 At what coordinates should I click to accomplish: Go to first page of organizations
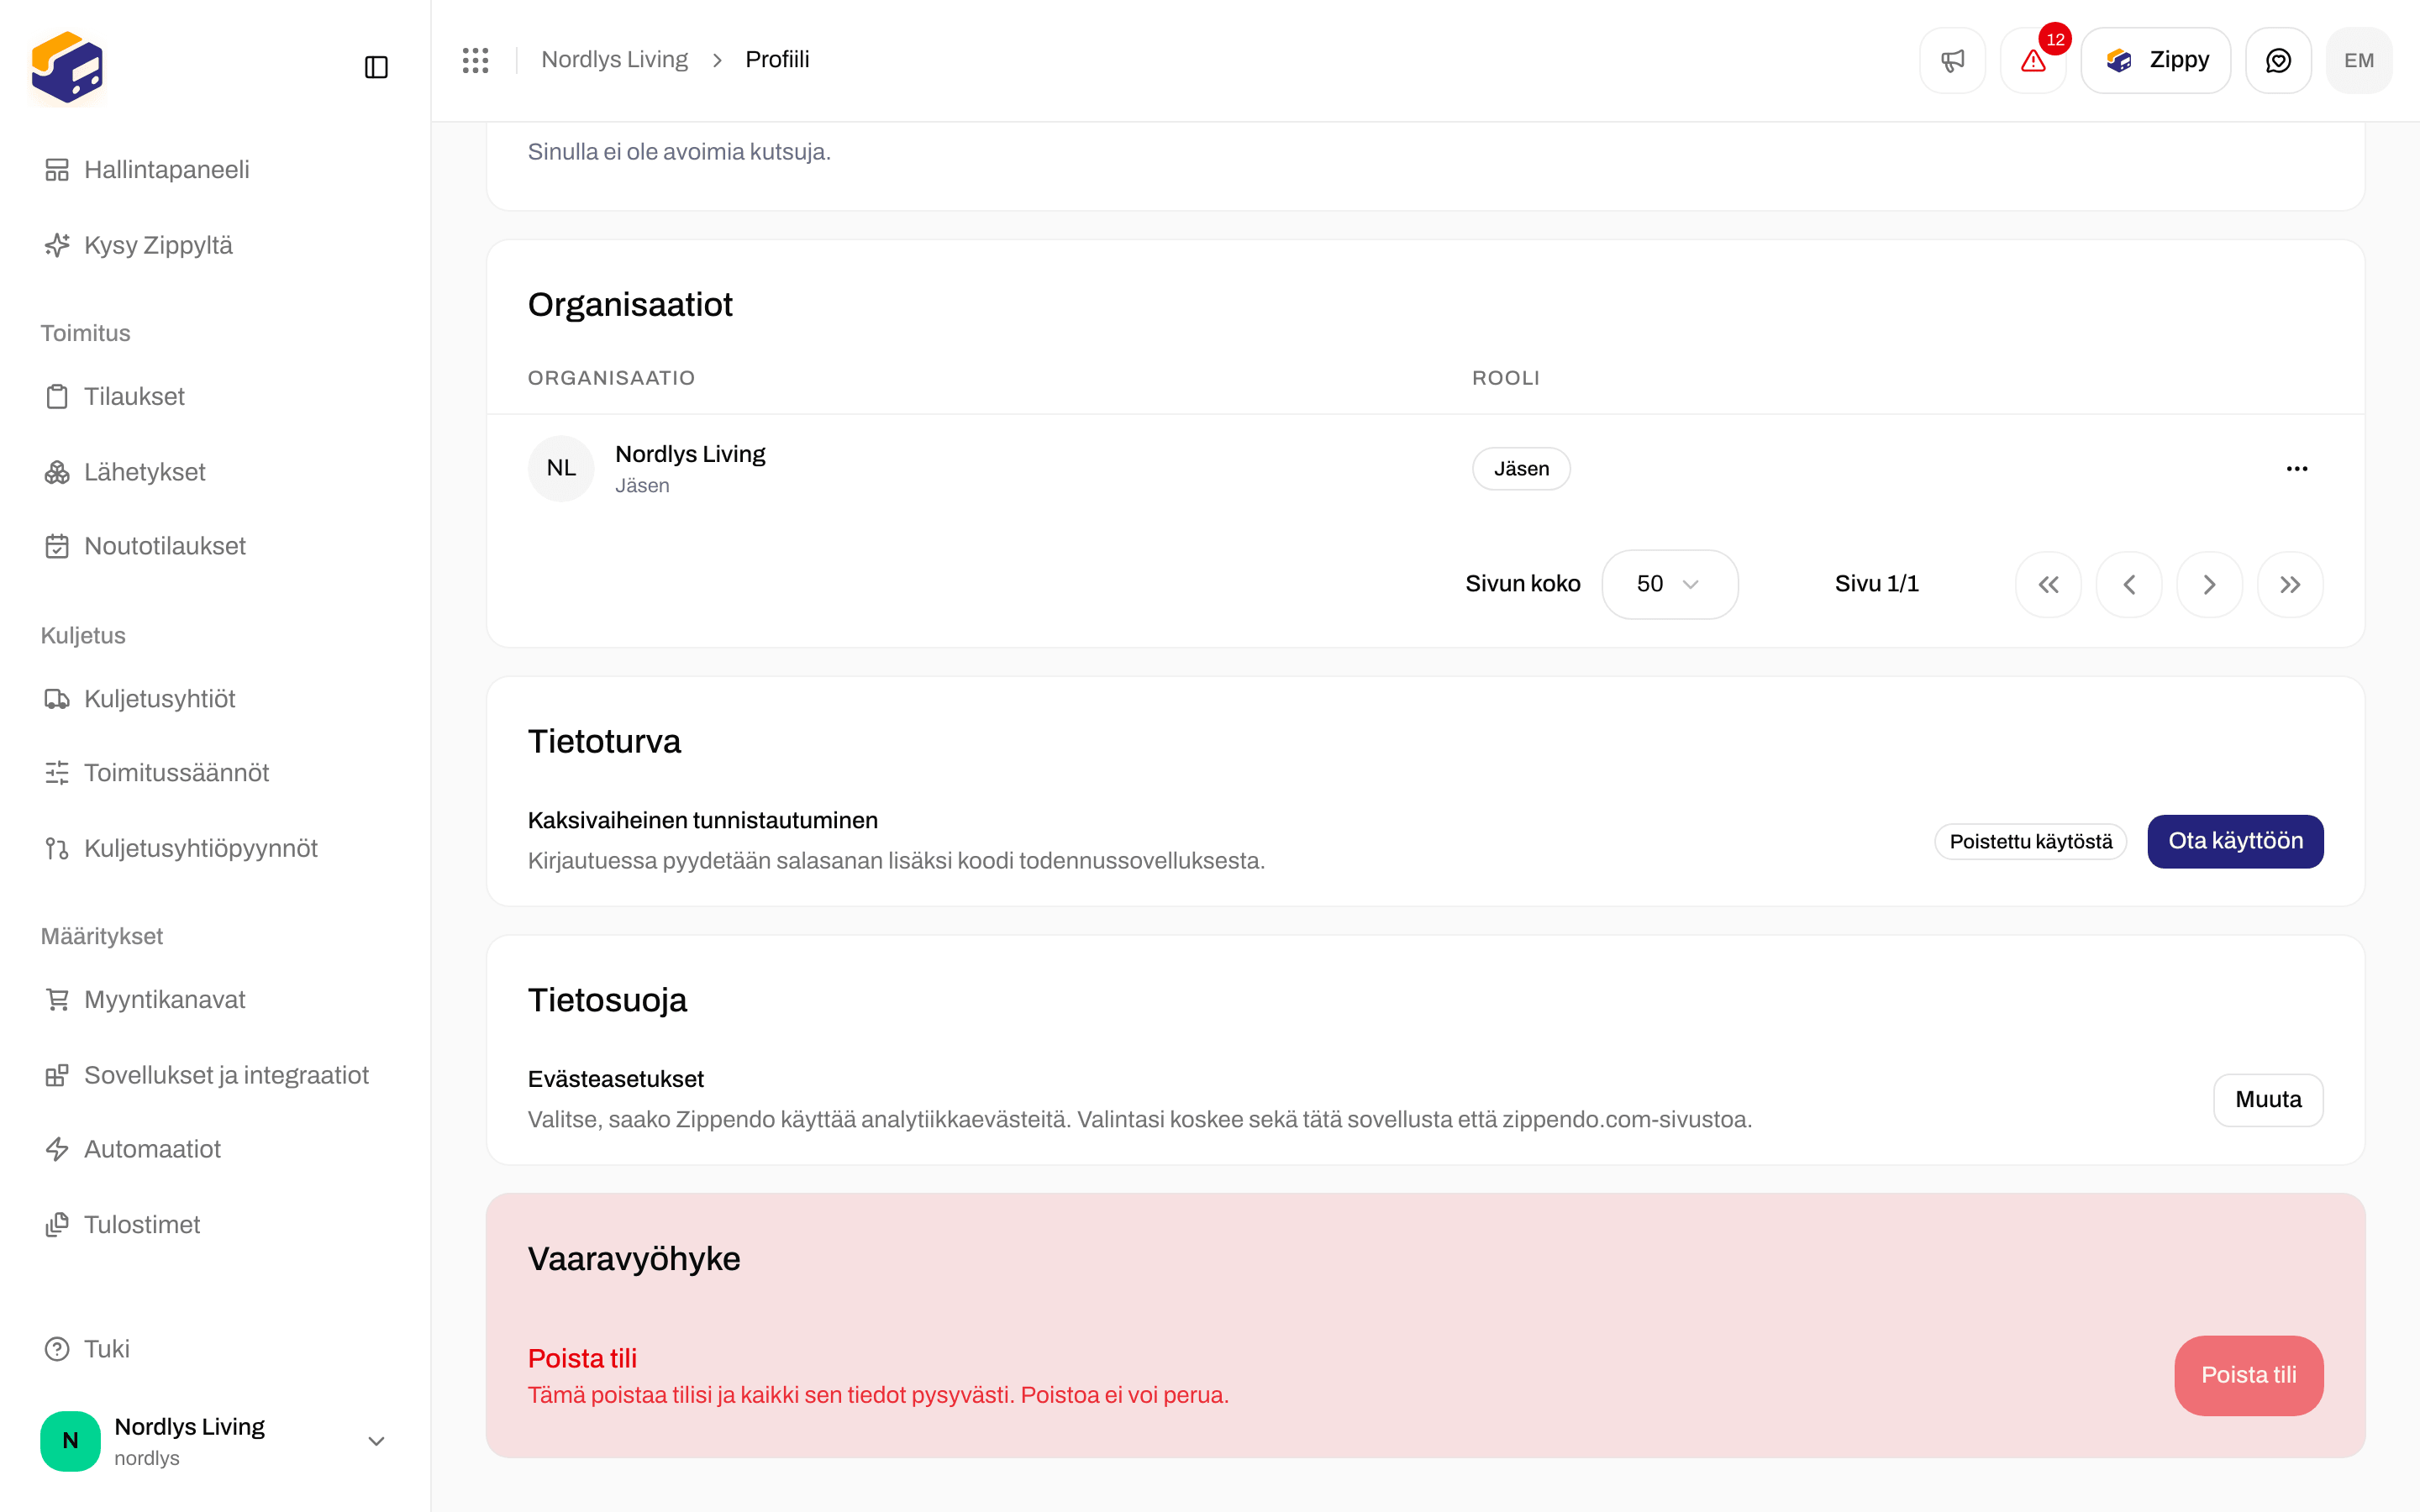pos(2048,584)
